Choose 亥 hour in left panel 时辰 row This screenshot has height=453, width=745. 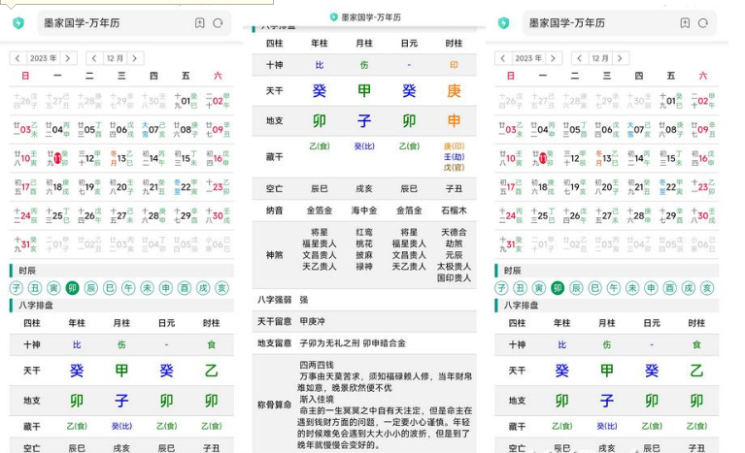coord(221,288)
